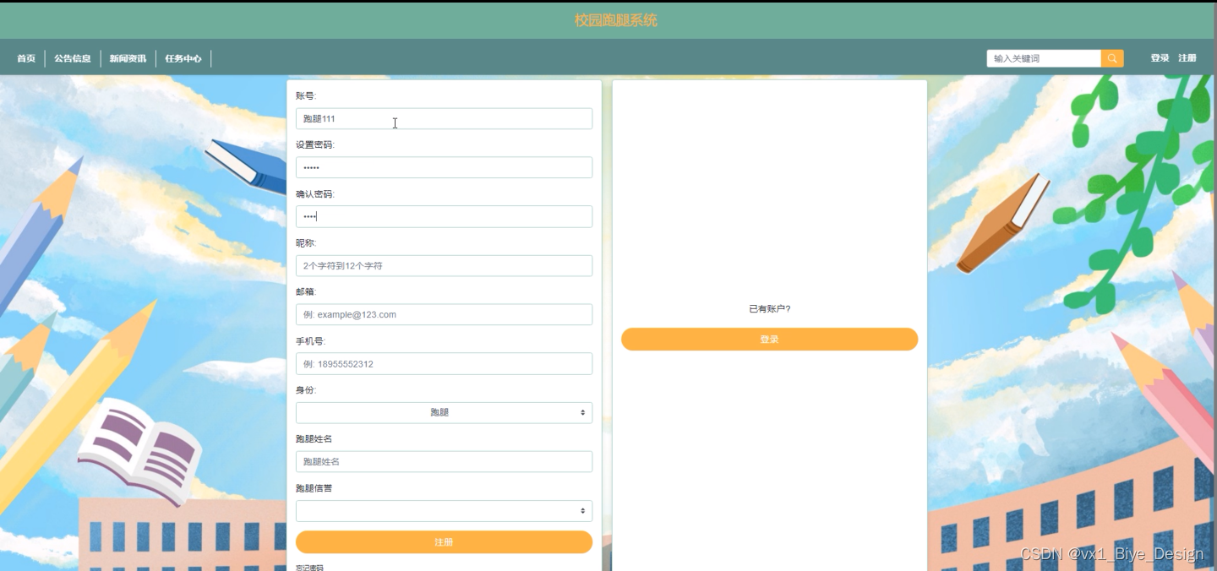Open the 新闻资讯 navigation item
This screenshot has width=1217, height=571.
coord(128,58)
